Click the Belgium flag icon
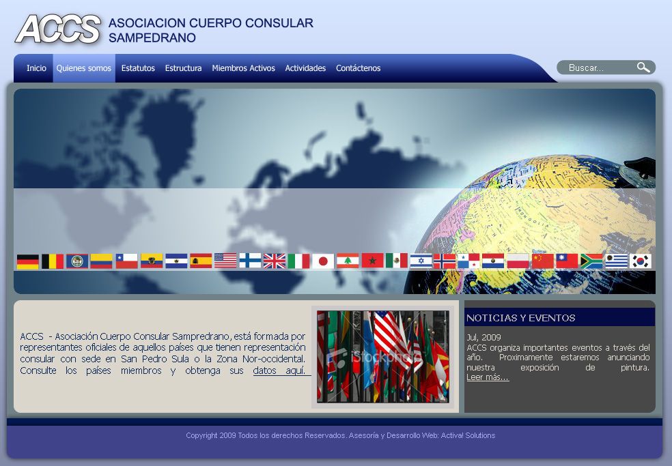 (x=53, y=261)
